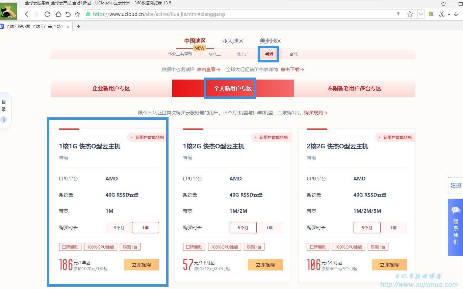Click the 57 price figure
The image size is (463, 289).
pos(188,265)
